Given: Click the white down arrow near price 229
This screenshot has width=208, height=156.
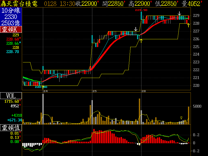Looking at the screenshot, I should point(179,13).
